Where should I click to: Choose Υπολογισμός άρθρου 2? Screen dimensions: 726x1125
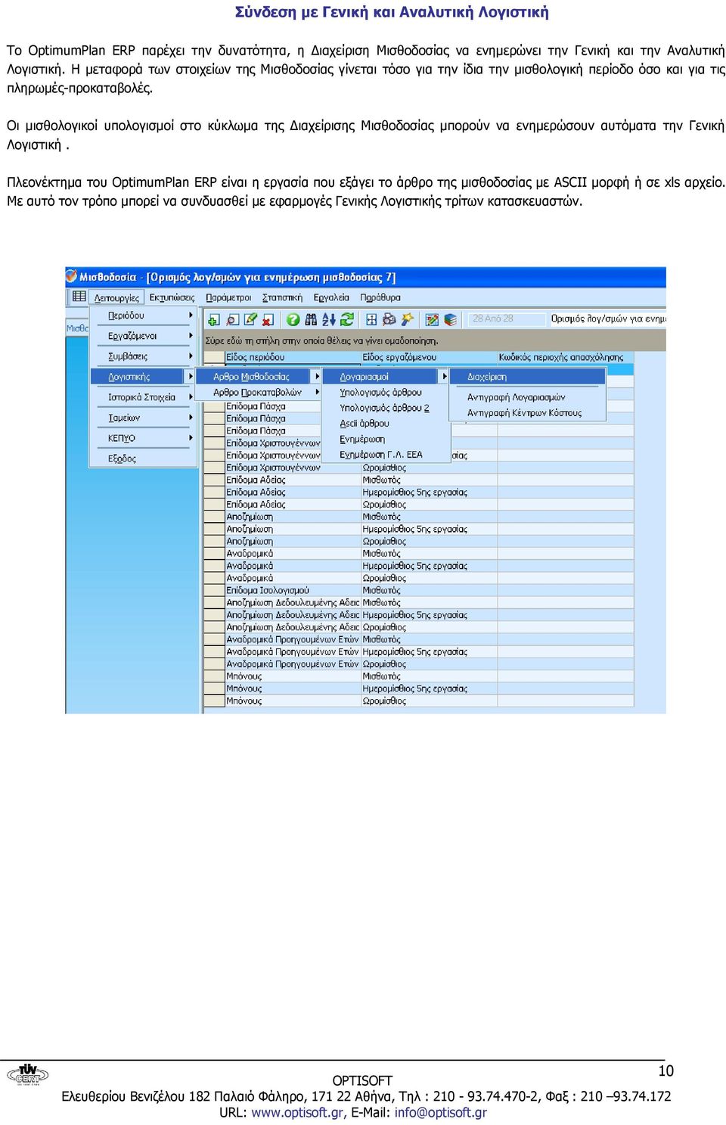[x=386, y=408]
